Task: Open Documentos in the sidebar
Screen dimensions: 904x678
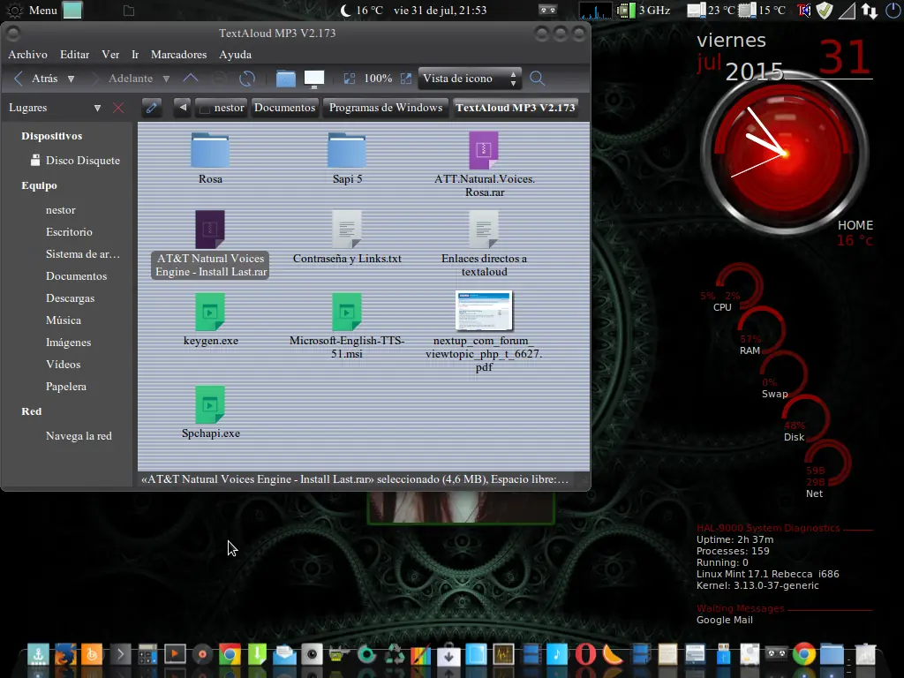Action: pos(76,276)
